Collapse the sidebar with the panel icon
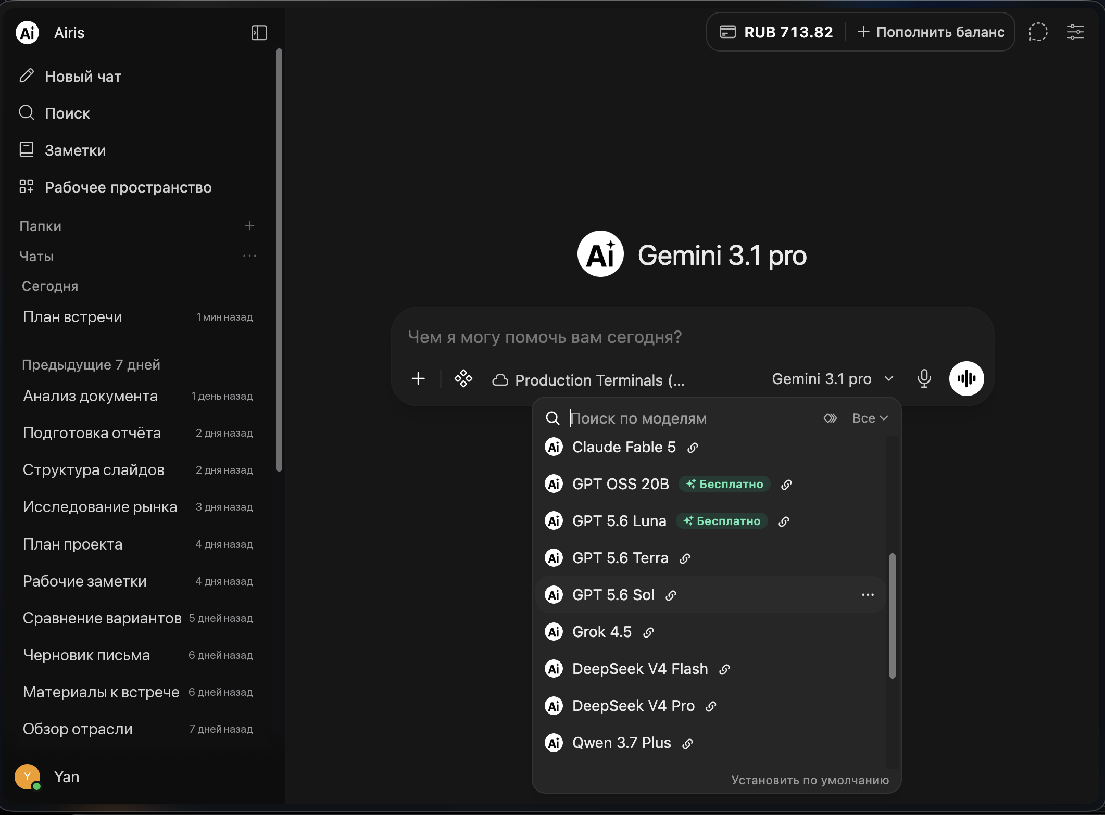This screenshot has width=1105, height=815. (x=259, y=33)
